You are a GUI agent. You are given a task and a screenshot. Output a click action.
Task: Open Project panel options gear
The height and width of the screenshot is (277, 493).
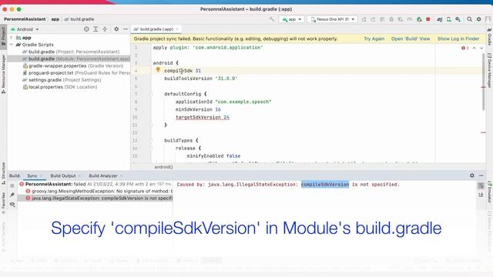click(x=116, y=29)
